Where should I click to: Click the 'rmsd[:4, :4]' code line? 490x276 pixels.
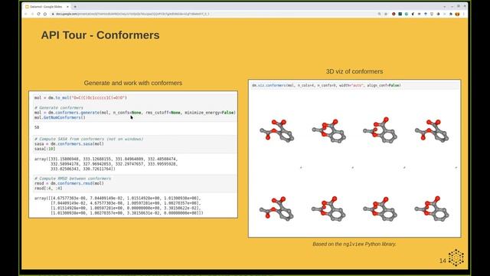(x=48, y=189)
